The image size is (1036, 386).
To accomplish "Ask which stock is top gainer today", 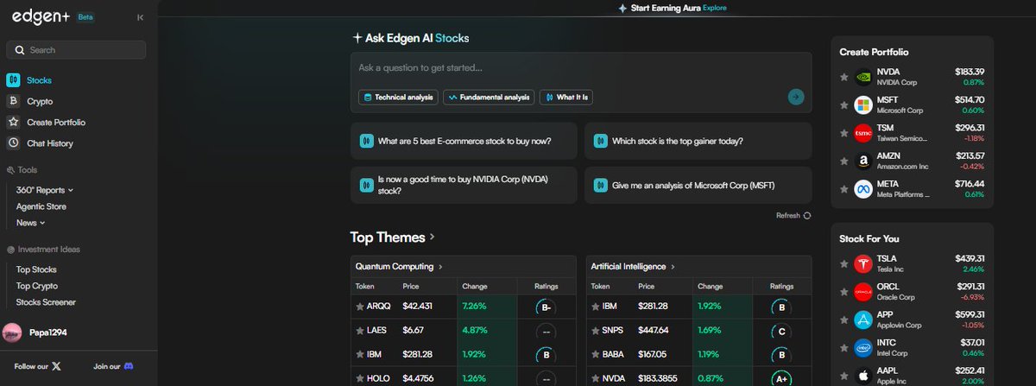I will click(698, 141).
